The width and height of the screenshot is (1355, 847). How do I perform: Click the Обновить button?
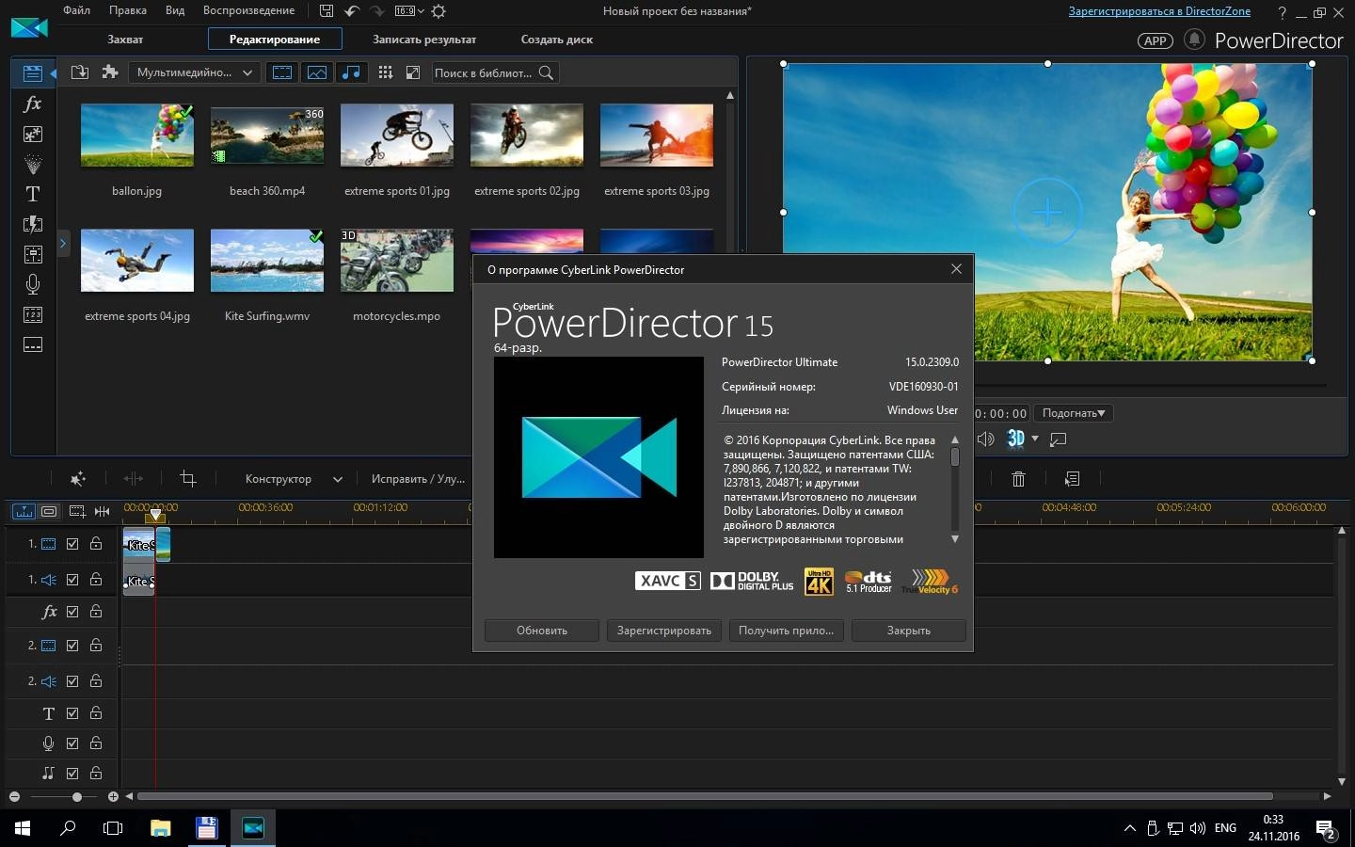point(542,631)
